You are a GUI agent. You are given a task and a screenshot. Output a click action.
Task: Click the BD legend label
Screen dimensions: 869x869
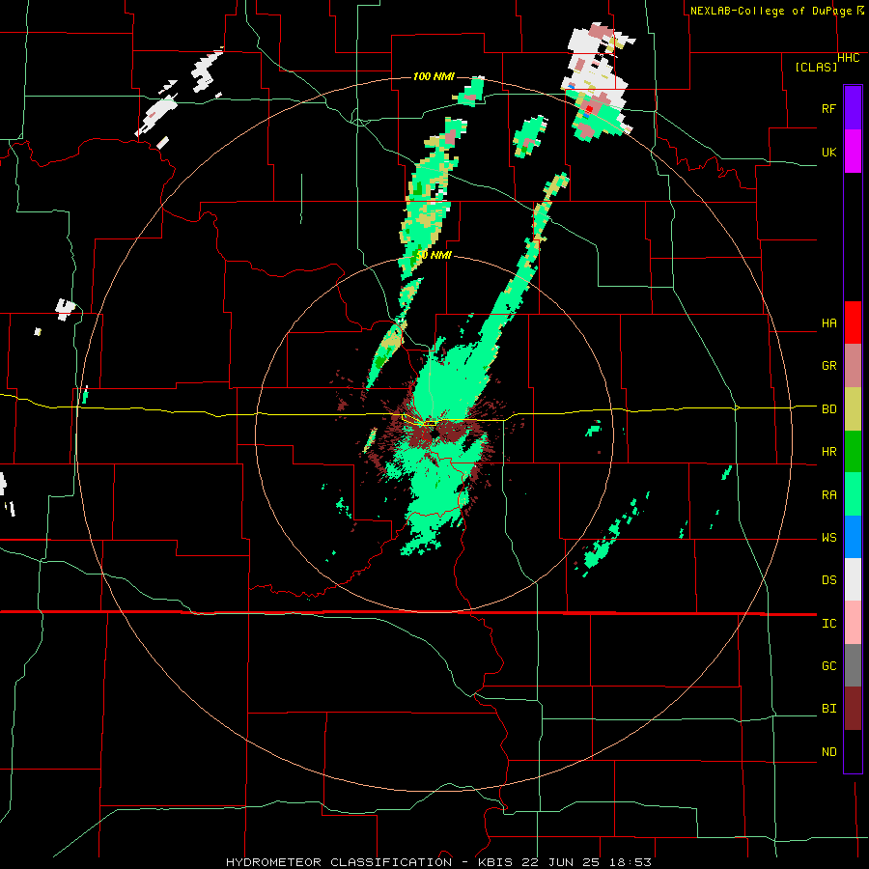click(x=829, y=409)
